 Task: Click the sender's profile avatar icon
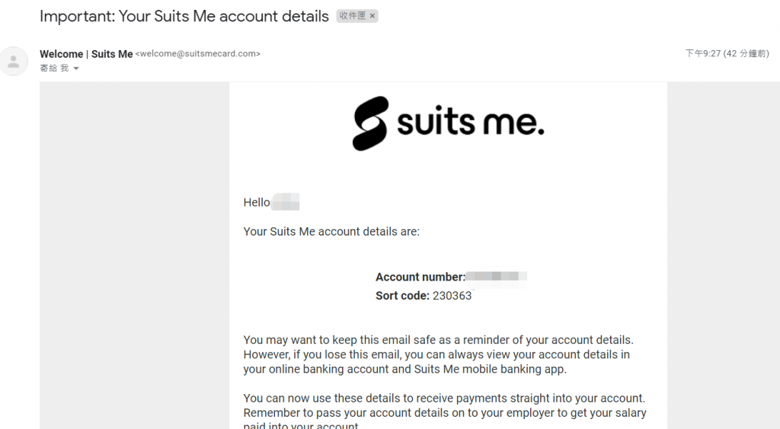pos(14,61)
